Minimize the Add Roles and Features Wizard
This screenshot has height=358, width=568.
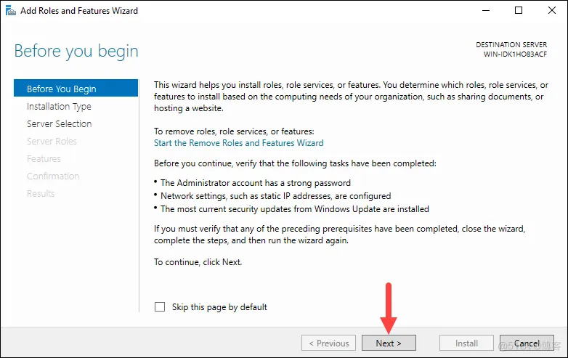click(x=484, y=11)
